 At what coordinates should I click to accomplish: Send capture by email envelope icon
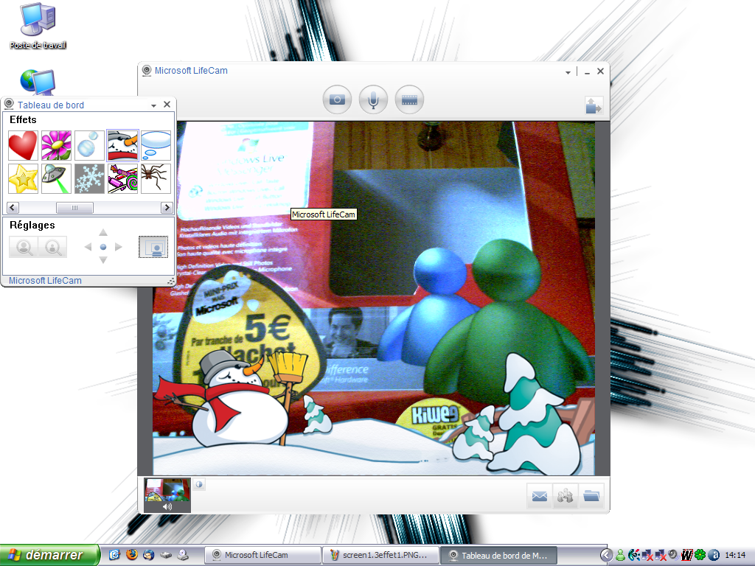539,496
